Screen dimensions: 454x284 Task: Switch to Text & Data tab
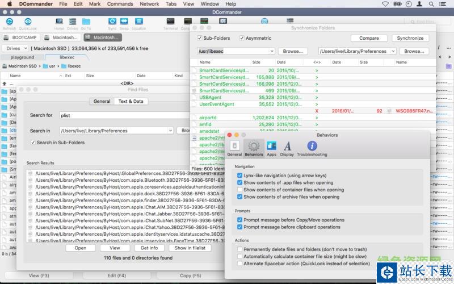coord(131,101)
